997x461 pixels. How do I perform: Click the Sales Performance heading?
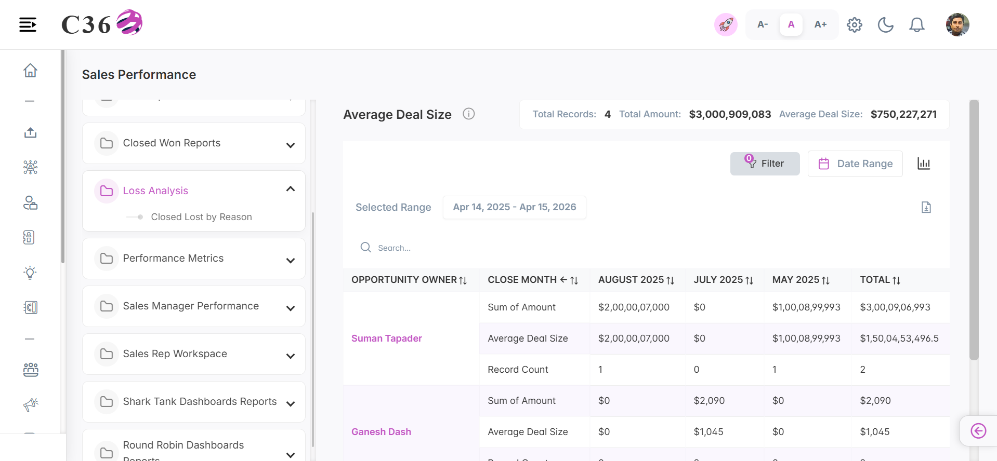[x=139, y=75]
